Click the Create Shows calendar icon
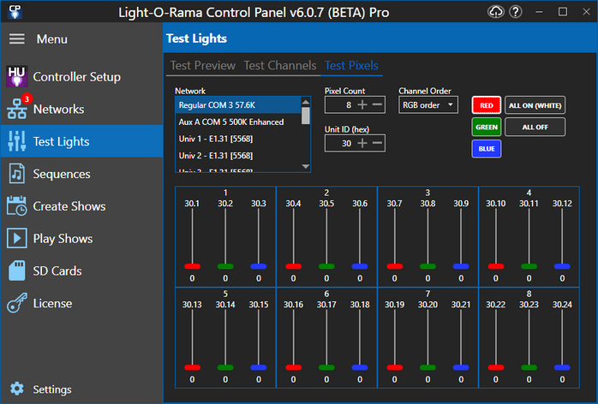Image resolution: width=598 pixels, height=404 pixels. tap(17, 205)
